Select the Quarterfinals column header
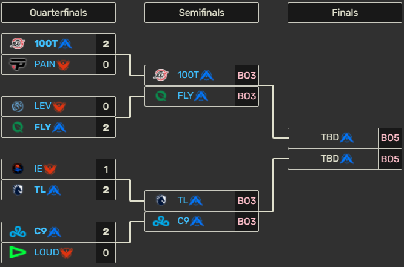This screenshot has width=404, height=267. click(x=58, y=13)
